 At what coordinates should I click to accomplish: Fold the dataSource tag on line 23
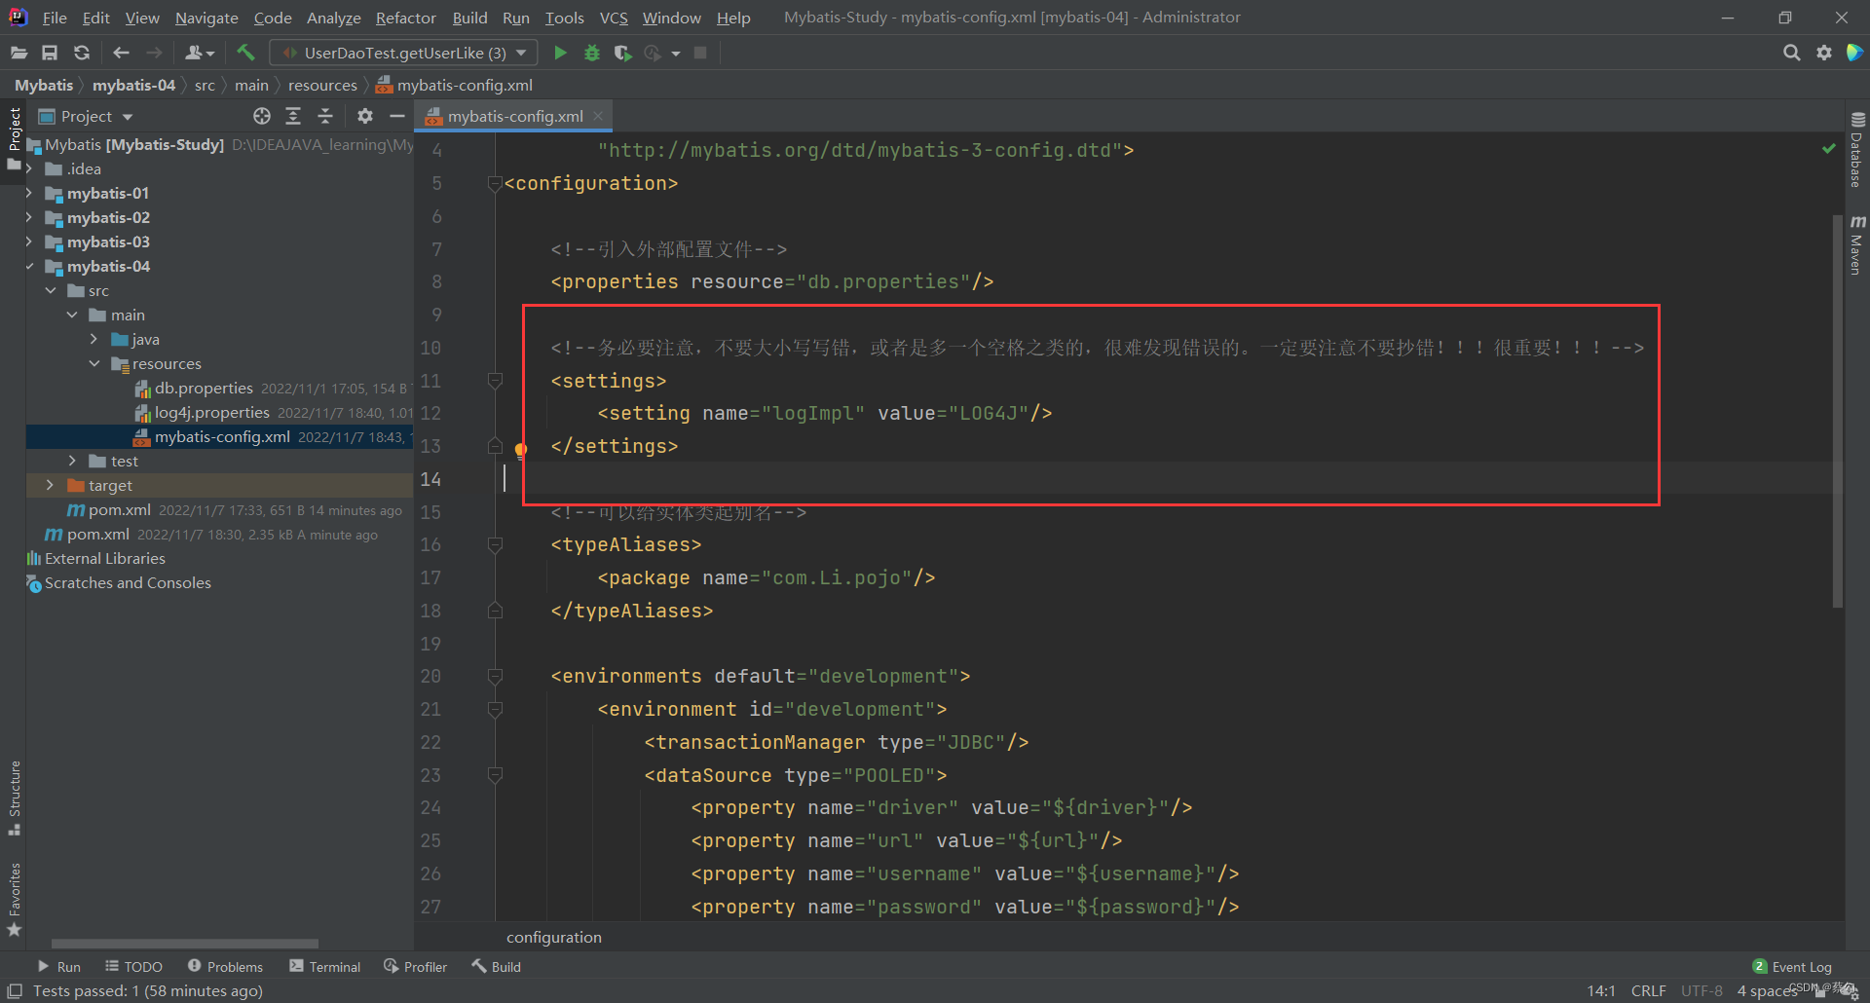click(495, 775)
